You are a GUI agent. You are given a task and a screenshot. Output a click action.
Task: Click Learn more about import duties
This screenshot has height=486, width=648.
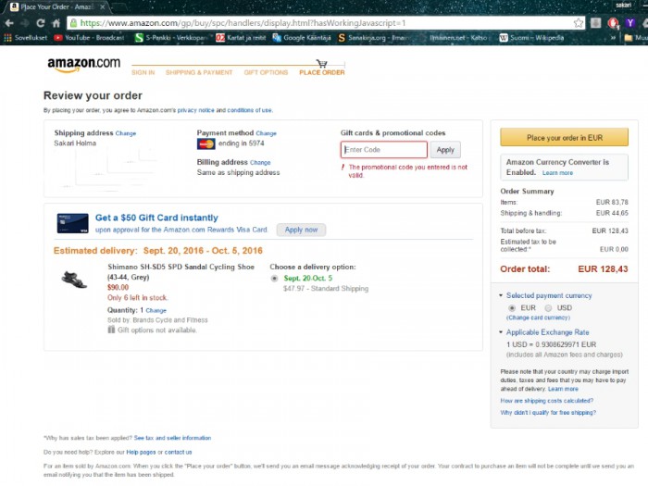point(563,389)
